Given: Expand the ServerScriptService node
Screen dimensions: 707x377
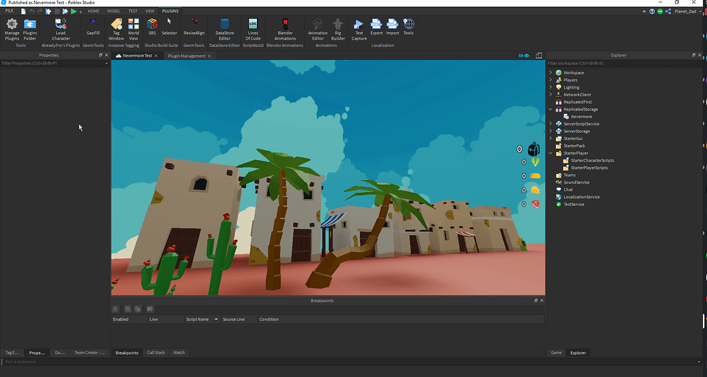Looking at the screenshot, I should click(x=551, y=123).
